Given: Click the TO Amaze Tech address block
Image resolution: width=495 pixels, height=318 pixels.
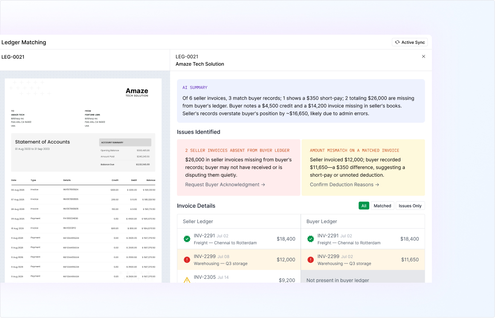Looking at the screenshot, I should tap(21, 118).
